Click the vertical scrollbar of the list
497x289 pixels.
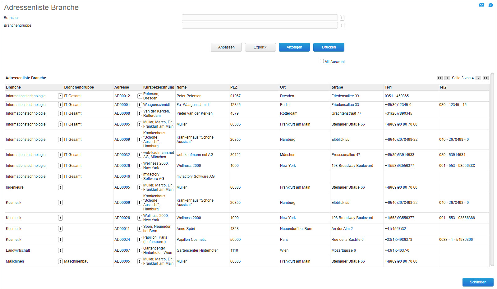tap(492, 170)
